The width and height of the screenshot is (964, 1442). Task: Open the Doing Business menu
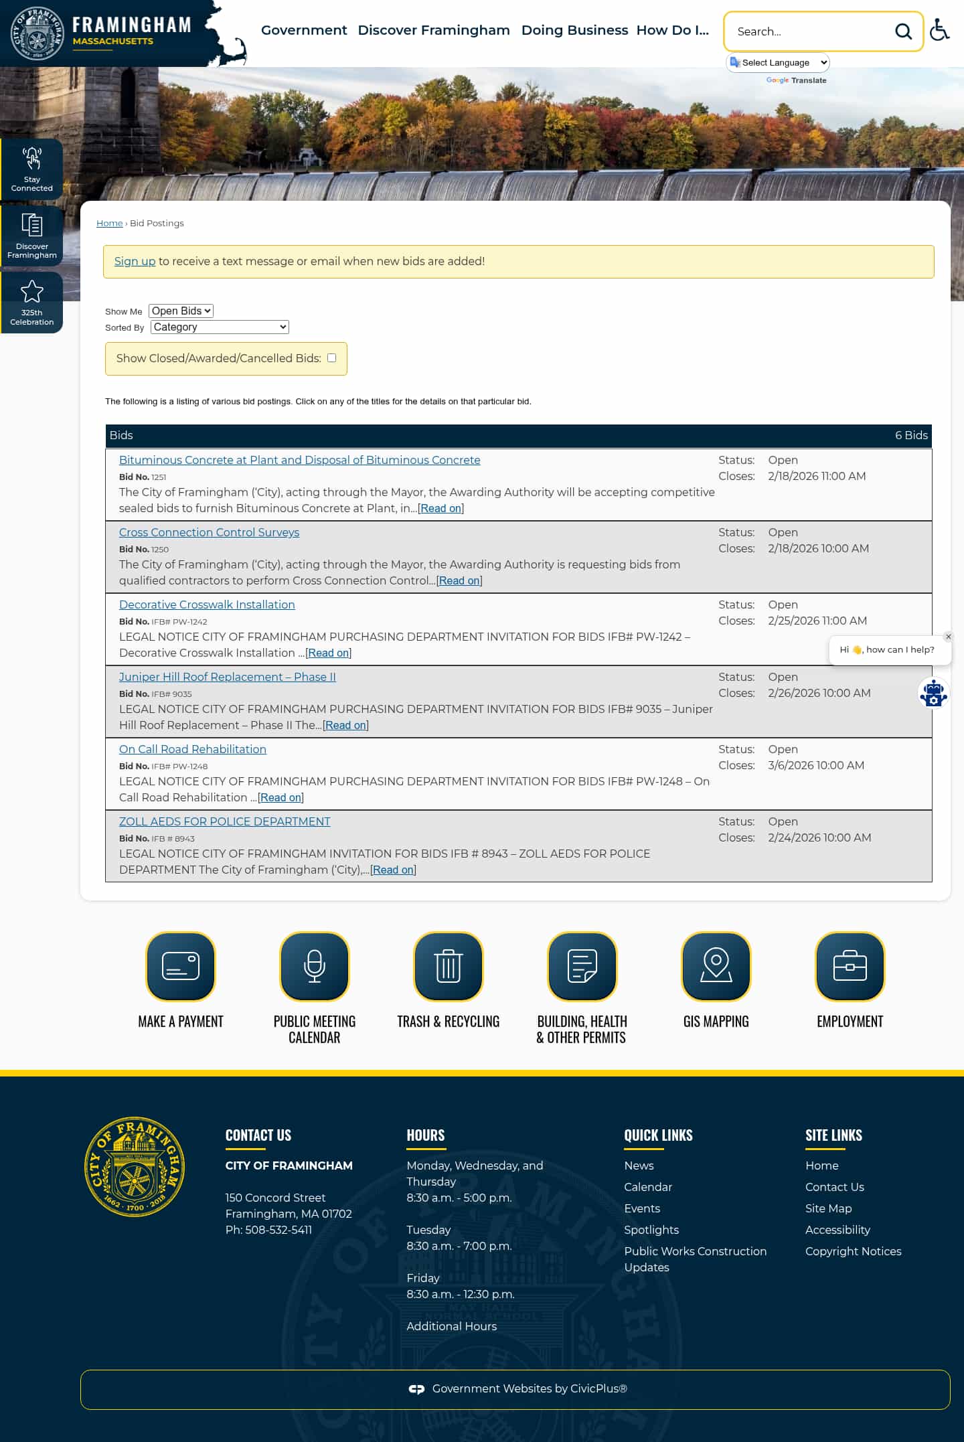pyautogui.click(x=574, y=30)
